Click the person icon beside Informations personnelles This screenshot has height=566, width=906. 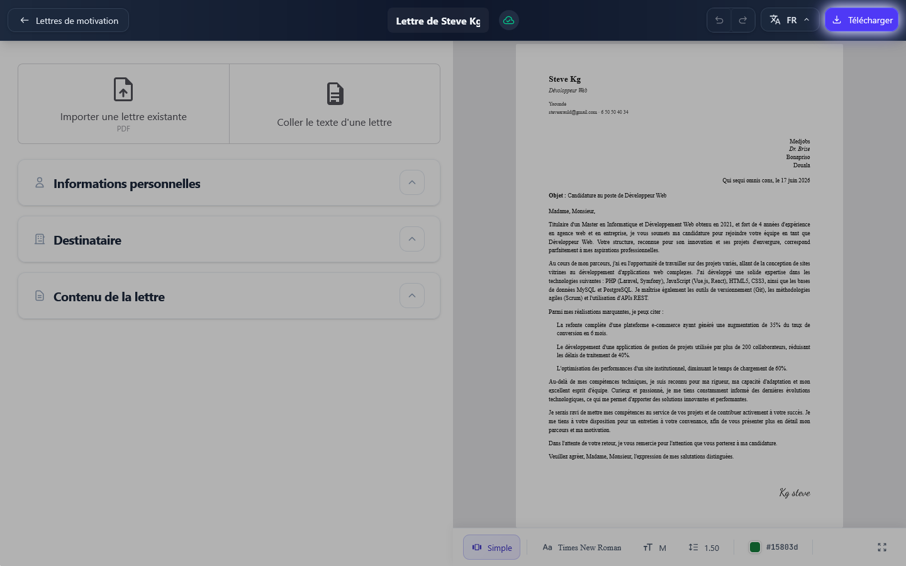(40, 182)
